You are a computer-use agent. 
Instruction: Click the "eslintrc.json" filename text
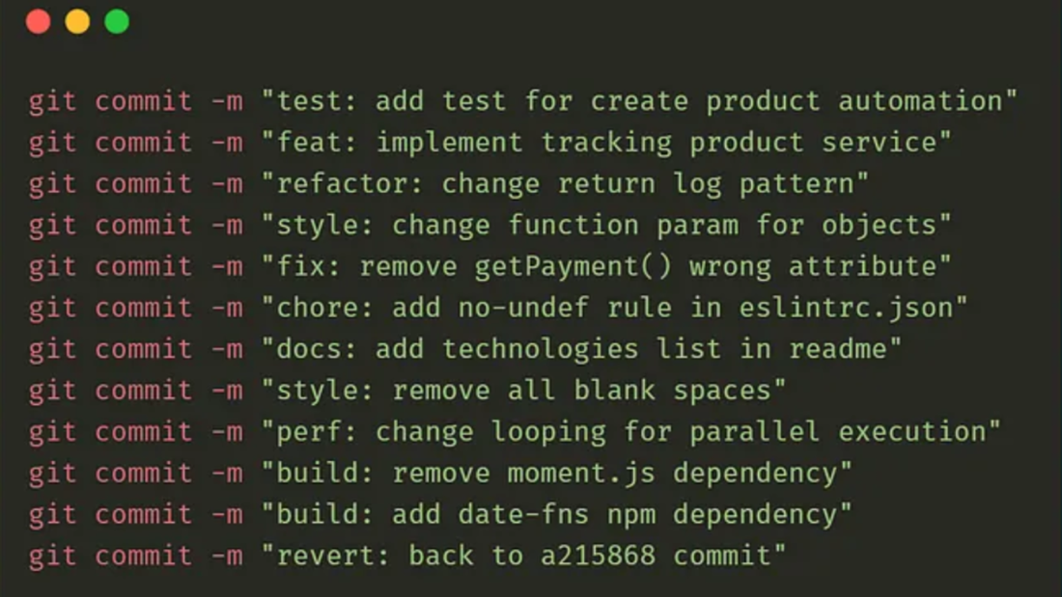click(x=855, y=308)
